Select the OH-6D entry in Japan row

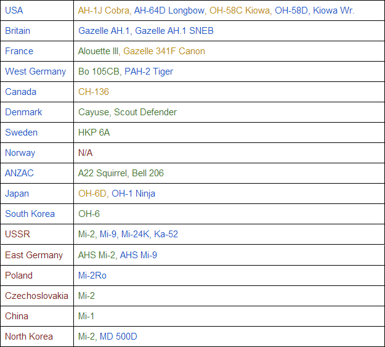coord(92,194)
